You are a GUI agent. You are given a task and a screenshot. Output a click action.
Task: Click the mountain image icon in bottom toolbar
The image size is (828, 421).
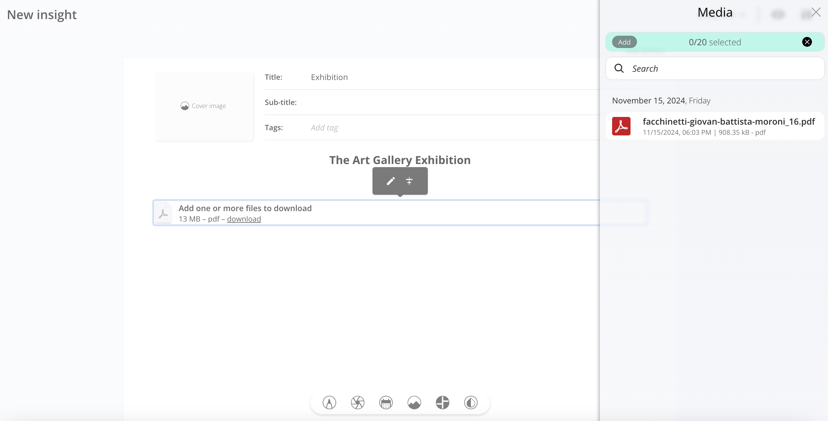click(414, 402)
